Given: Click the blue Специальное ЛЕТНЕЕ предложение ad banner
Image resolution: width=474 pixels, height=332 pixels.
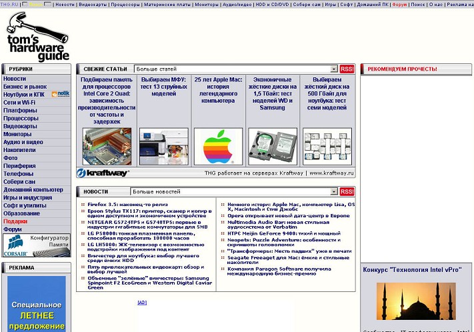Looking at the screenshot, I should [x=37, y=304].
